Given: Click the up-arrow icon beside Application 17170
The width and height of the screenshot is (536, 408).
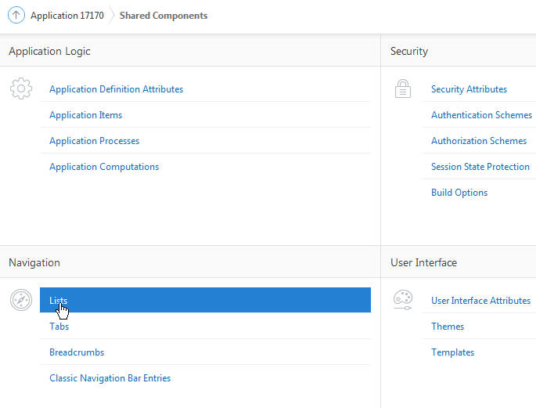Looking at the screenshot, I should click(16, 15).
